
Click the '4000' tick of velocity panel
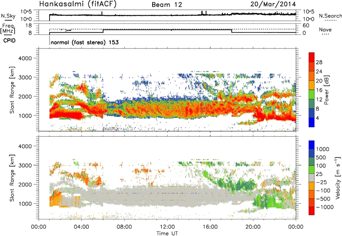click(25, 146)
